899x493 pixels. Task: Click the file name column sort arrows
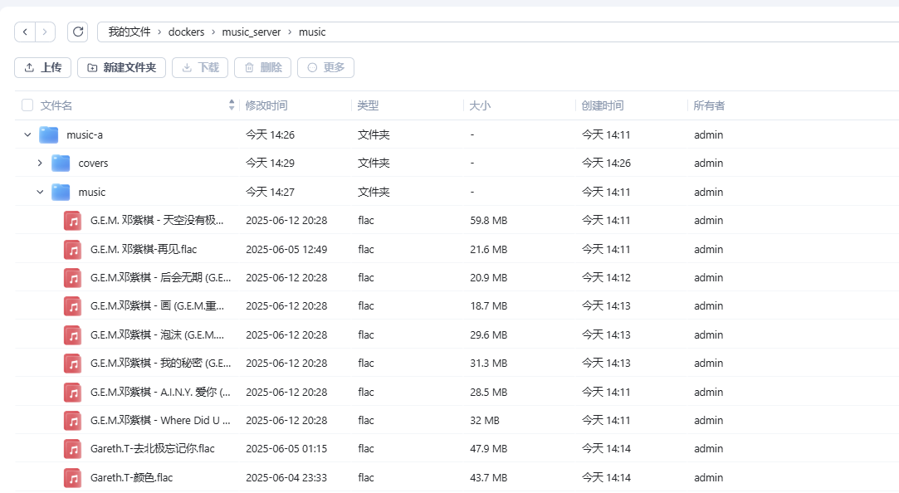click(232, 105)
